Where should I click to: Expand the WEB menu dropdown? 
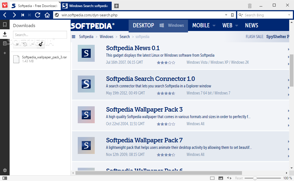pyautogui.click(x=237, y=26)
